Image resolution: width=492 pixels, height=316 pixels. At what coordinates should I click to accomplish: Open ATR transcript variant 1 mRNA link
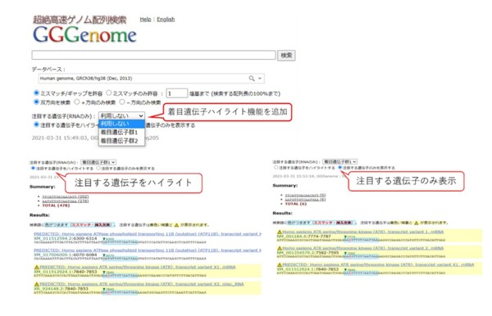click(x=363, y=232)
